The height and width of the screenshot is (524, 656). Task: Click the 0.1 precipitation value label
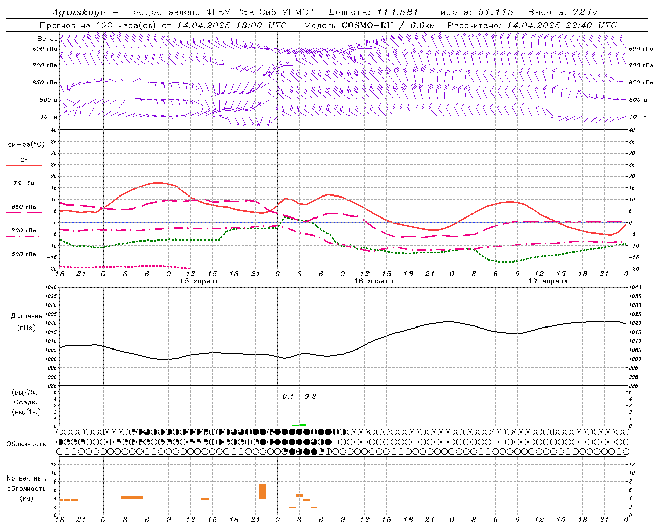(288, 396)
